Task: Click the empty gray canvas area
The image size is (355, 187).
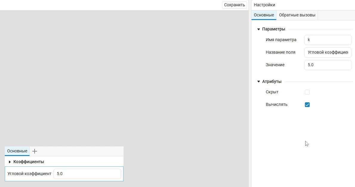Action: tap(119, 75)
